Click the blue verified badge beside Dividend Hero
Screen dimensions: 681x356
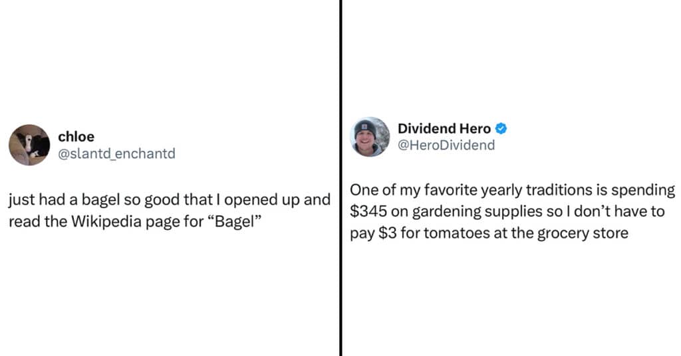[501, 128]
